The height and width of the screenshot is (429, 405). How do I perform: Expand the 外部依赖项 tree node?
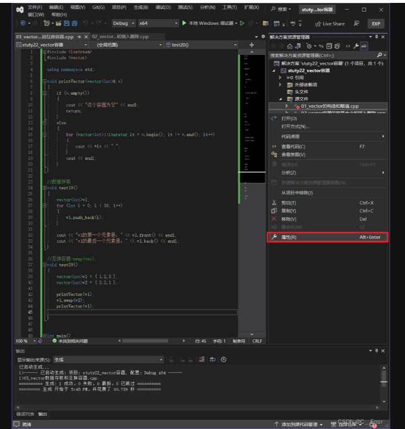[x=281, y=85]
